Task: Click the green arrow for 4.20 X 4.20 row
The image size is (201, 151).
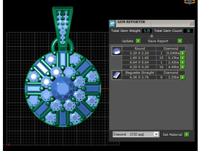Action: pos(183,67)
